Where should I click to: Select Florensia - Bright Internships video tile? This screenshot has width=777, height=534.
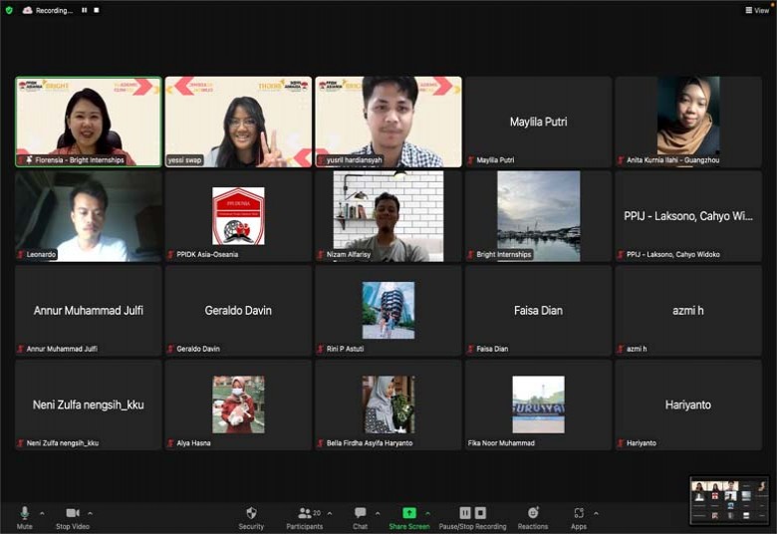click(x=88, y=122)
